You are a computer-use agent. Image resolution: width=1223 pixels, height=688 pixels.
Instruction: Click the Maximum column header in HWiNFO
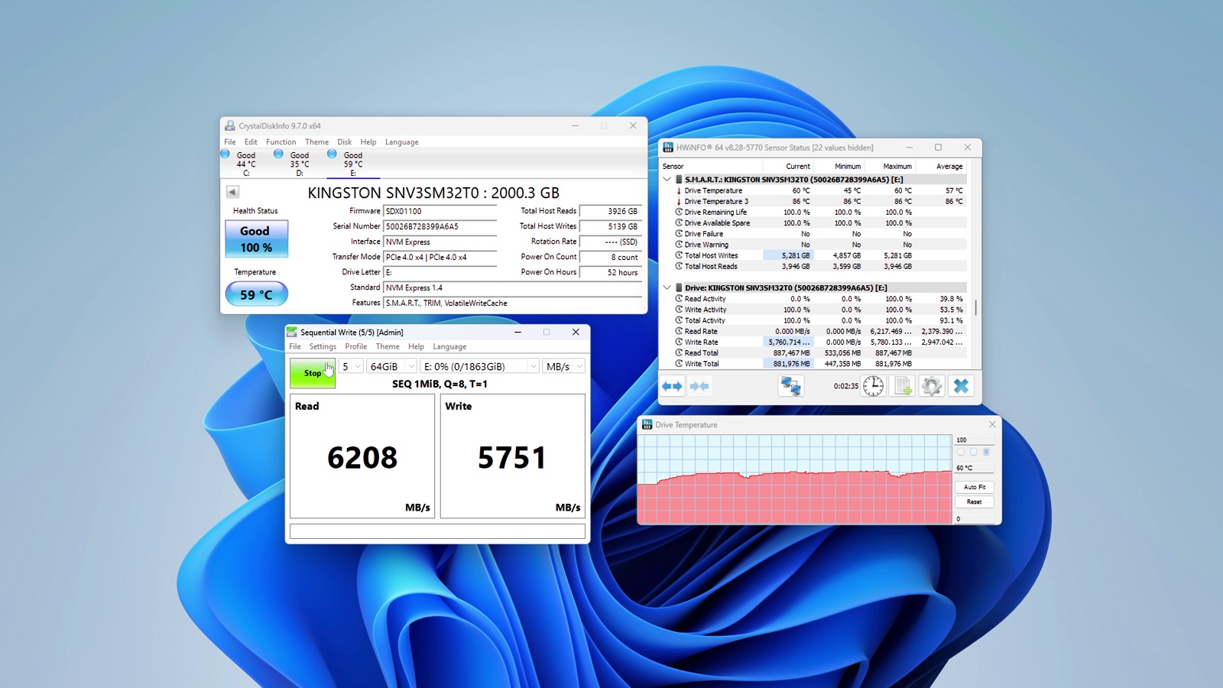pos(890,167)
